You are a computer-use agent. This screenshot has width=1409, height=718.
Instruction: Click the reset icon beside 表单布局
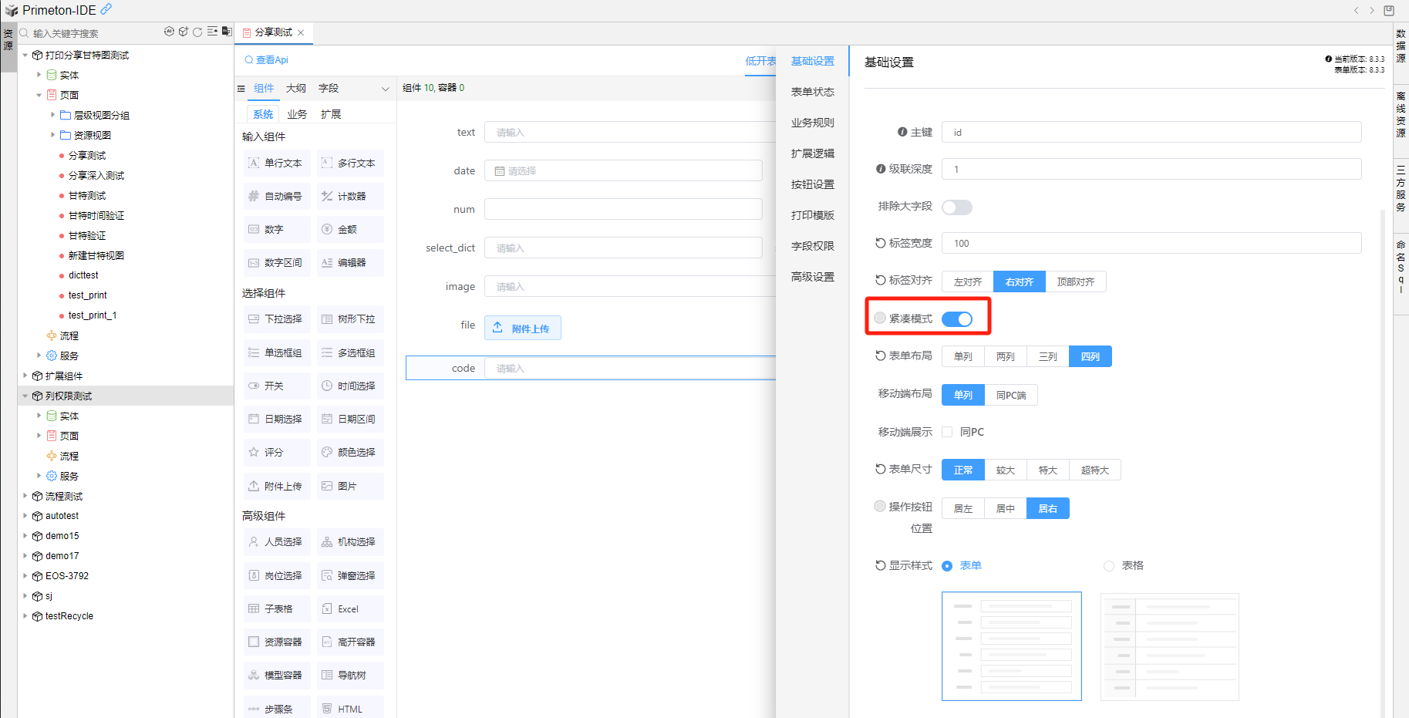pos(880,356)
